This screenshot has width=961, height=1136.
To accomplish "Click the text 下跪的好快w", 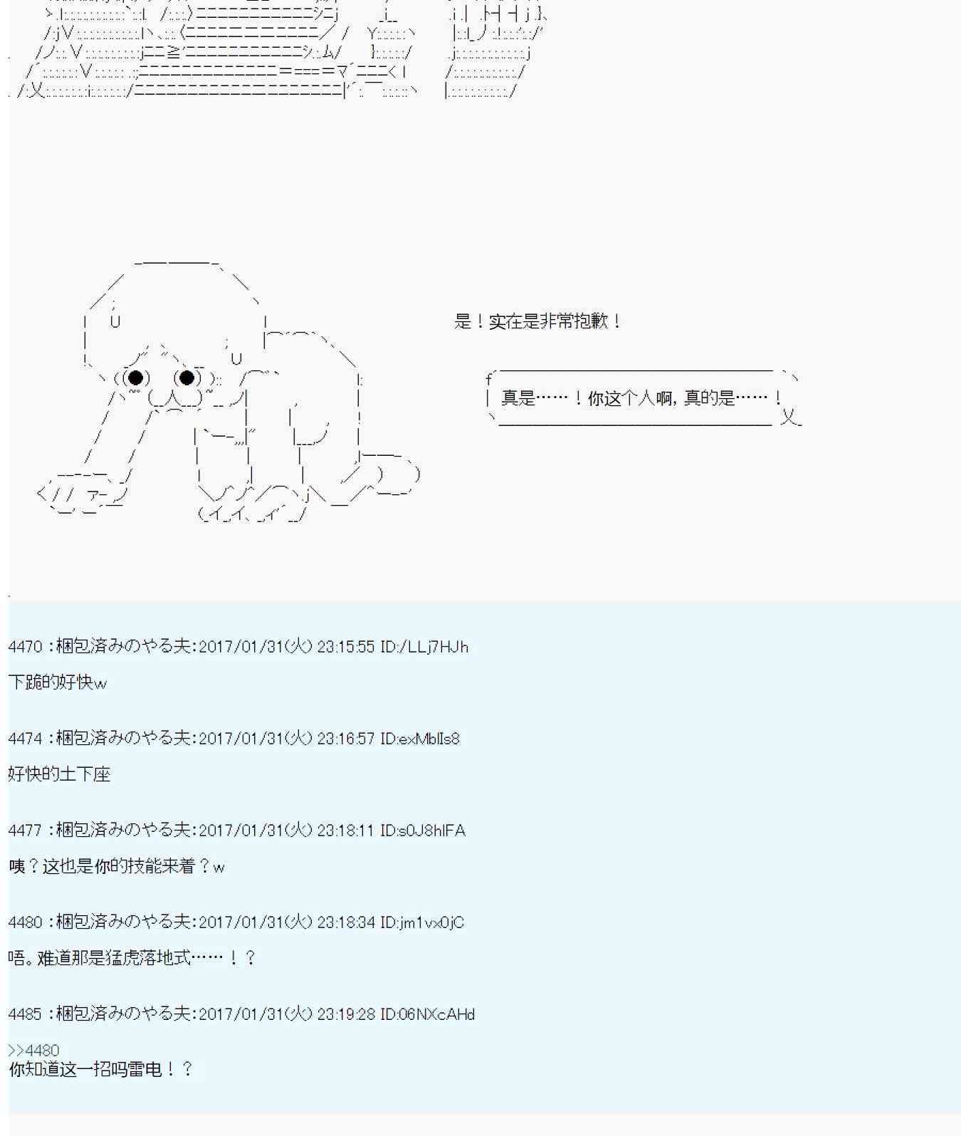I will pos(58,682).
